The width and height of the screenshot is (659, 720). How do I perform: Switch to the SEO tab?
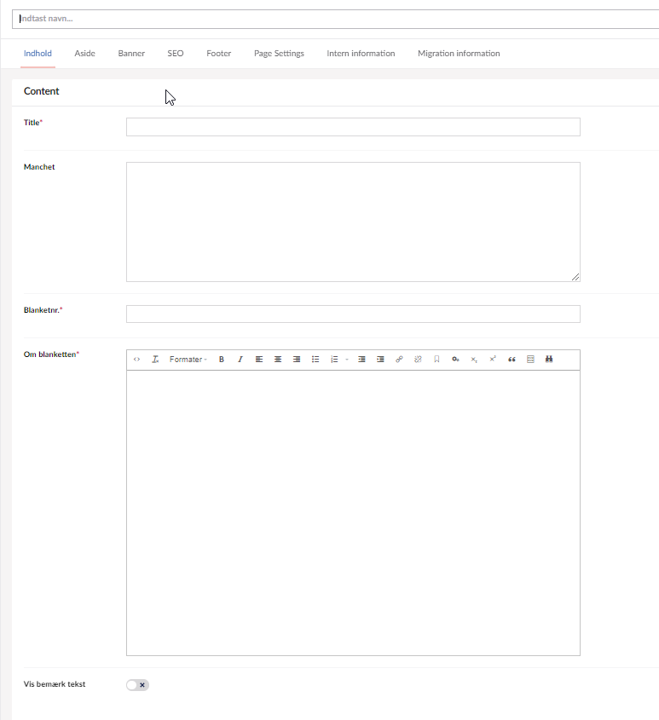coord(175,54)
